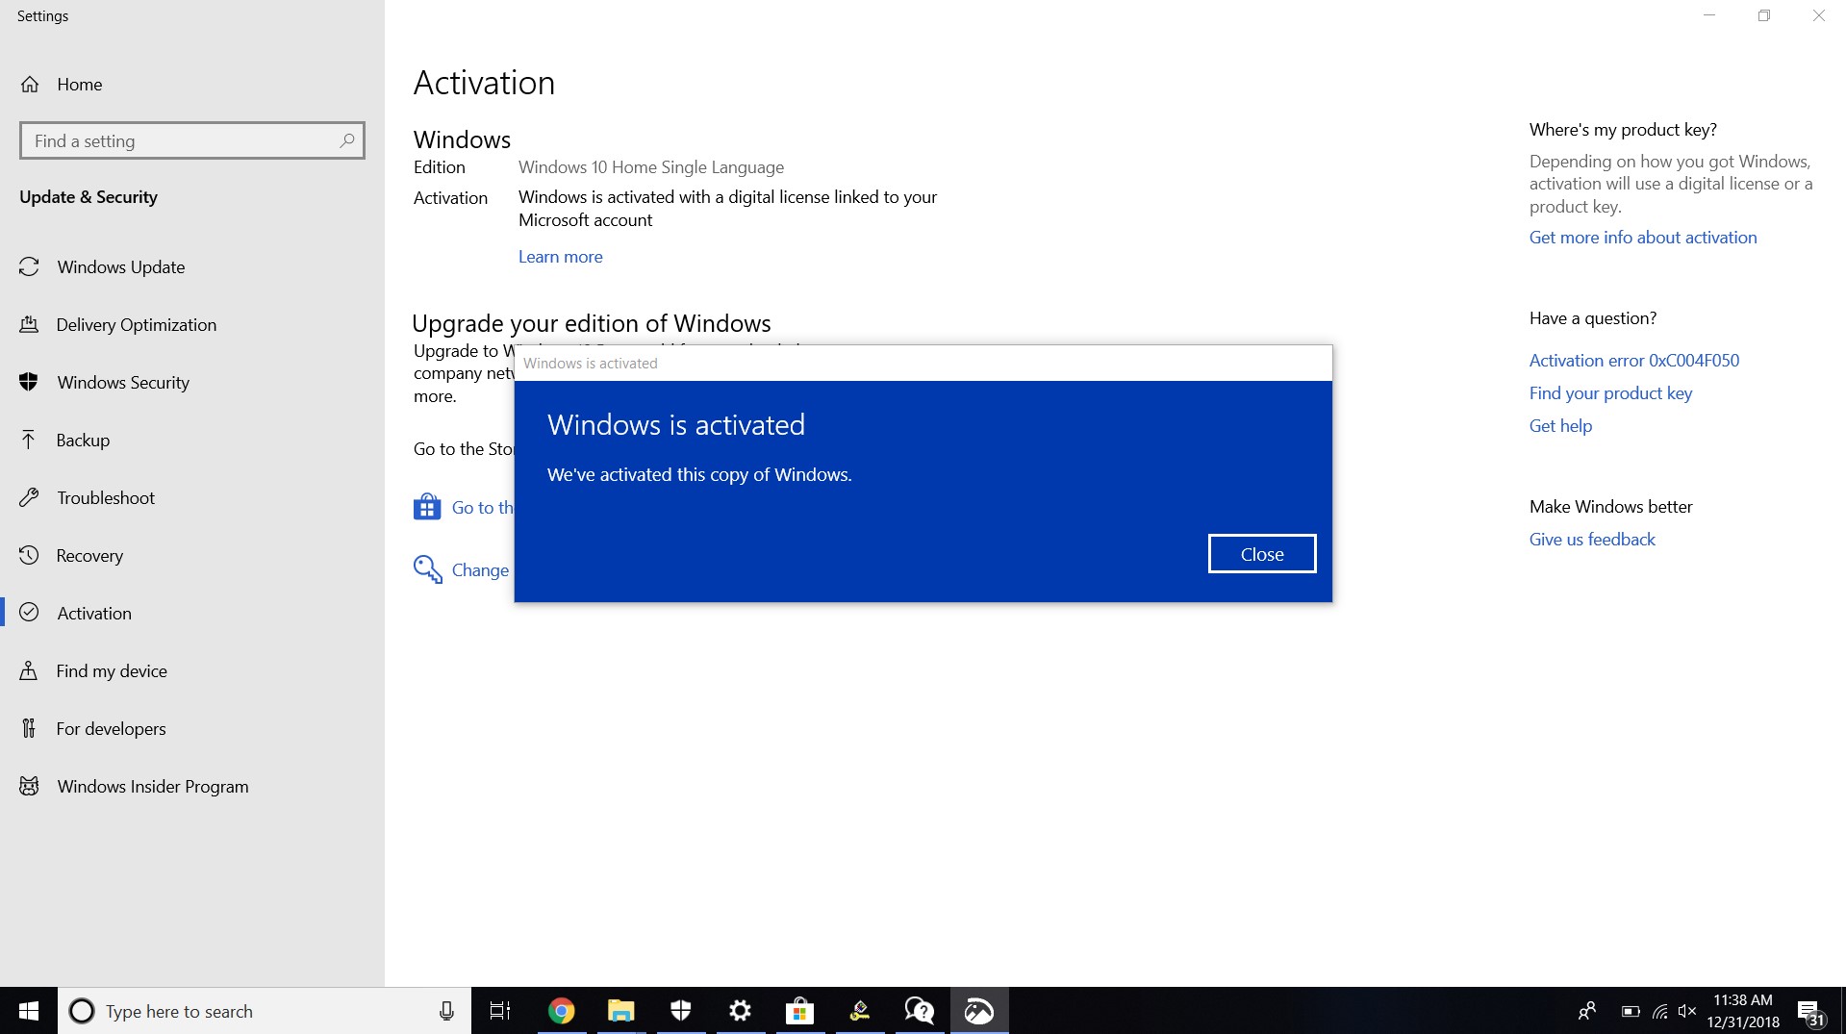Click the Windows Security shield icon
This screenshot has height=1034, width=1846.
tap(30, 382)
